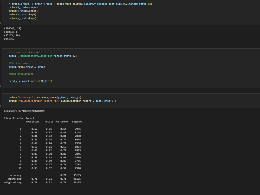Click class label 10 in the report

20,165
